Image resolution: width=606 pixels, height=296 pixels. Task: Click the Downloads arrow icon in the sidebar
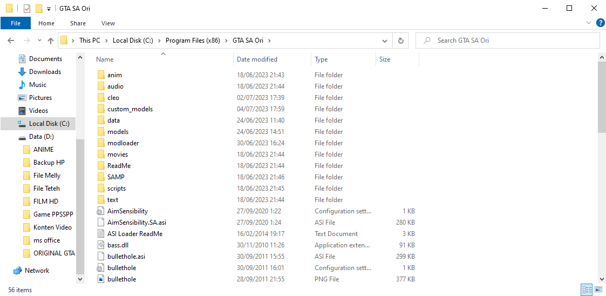22,72
